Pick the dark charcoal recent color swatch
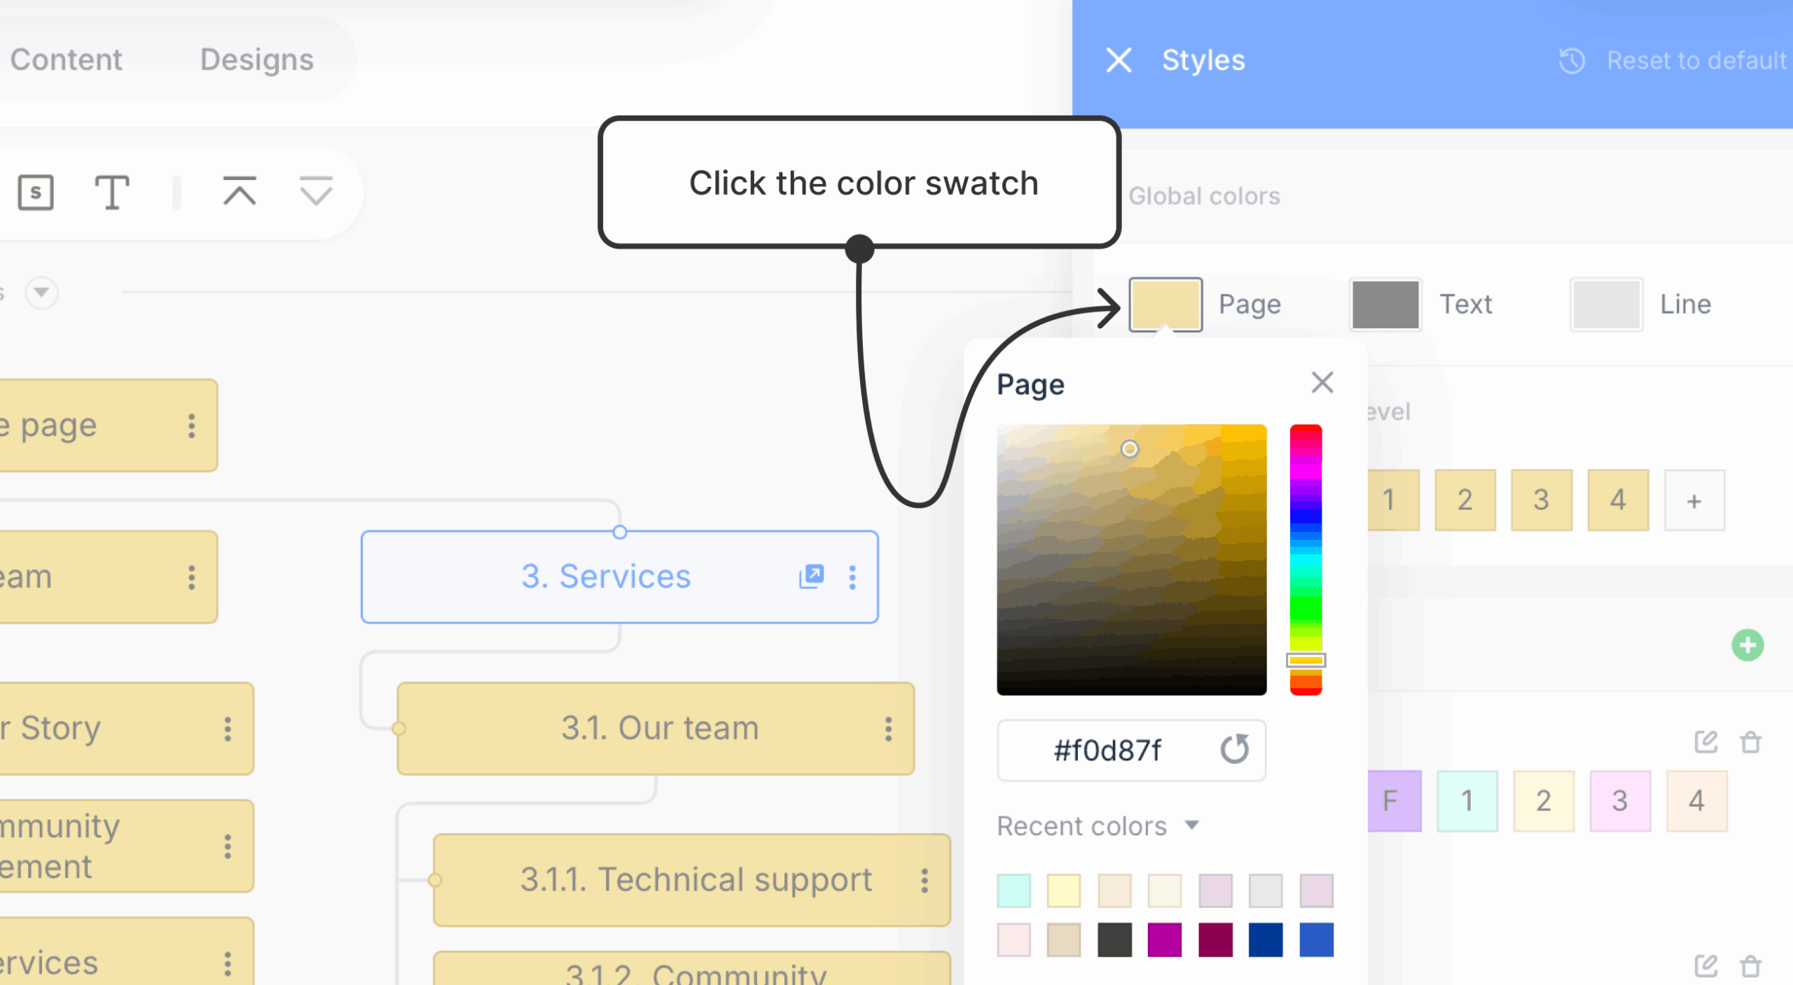 click(x=1114, y=939)
